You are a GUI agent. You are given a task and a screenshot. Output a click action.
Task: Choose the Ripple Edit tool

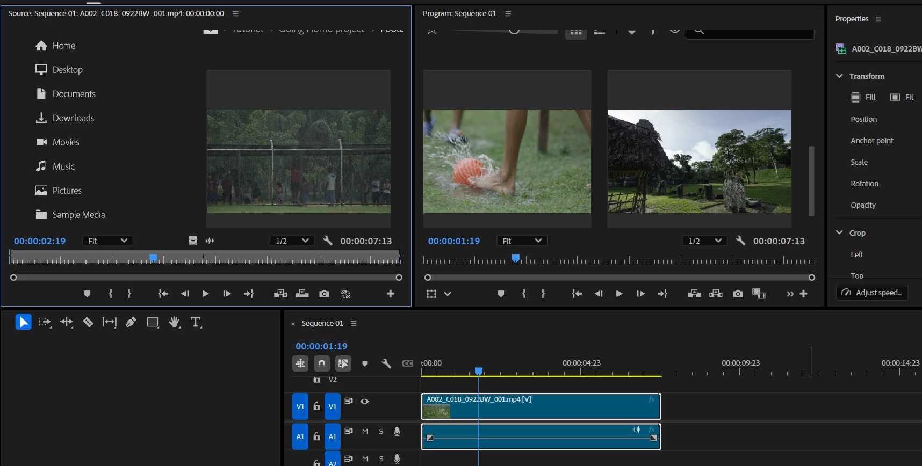tap(67, 322)
